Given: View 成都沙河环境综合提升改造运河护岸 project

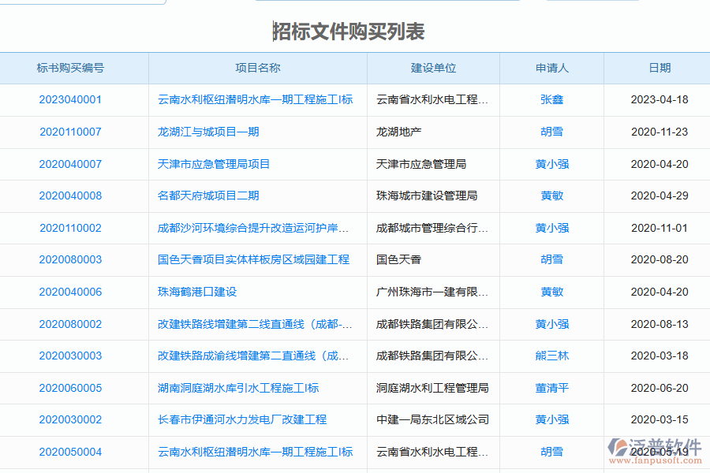Looking at the screenshot, I should [x=253, y=228].
